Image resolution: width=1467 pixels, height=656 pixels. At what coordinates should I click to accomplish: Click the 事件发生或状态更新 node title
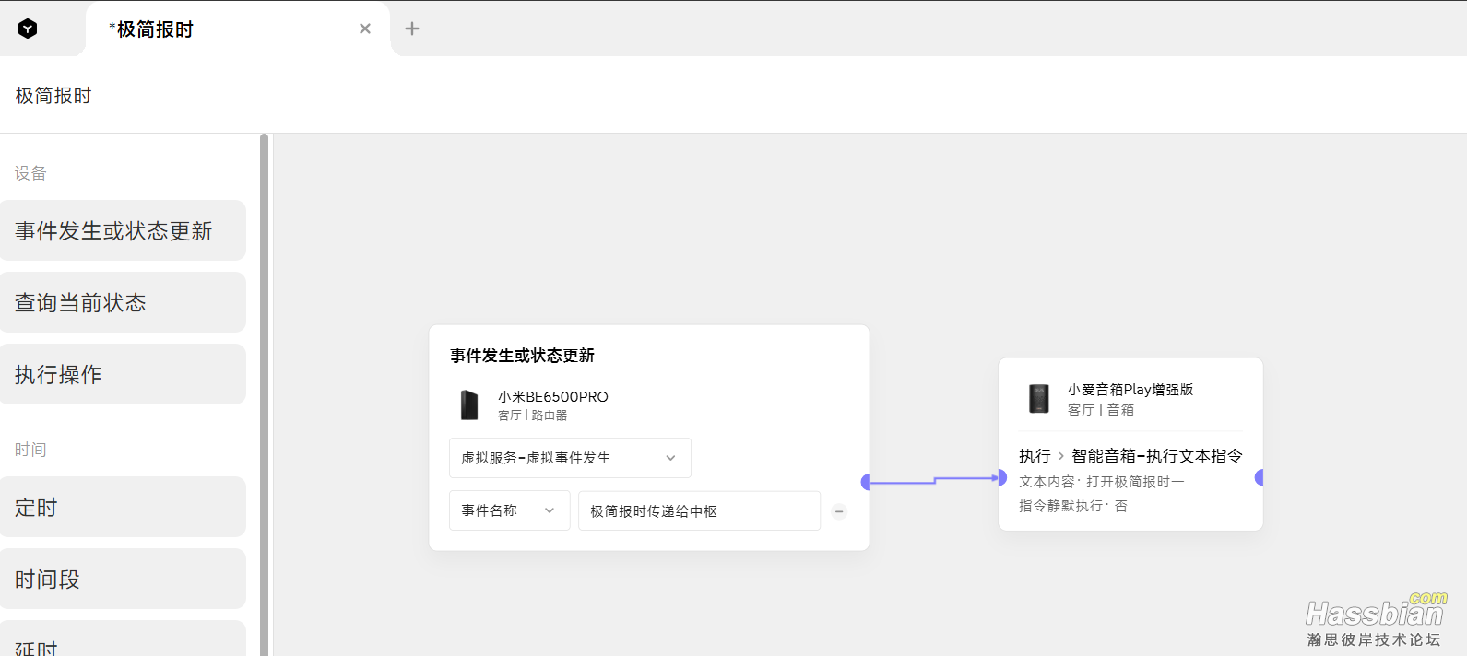pos(522,356)
